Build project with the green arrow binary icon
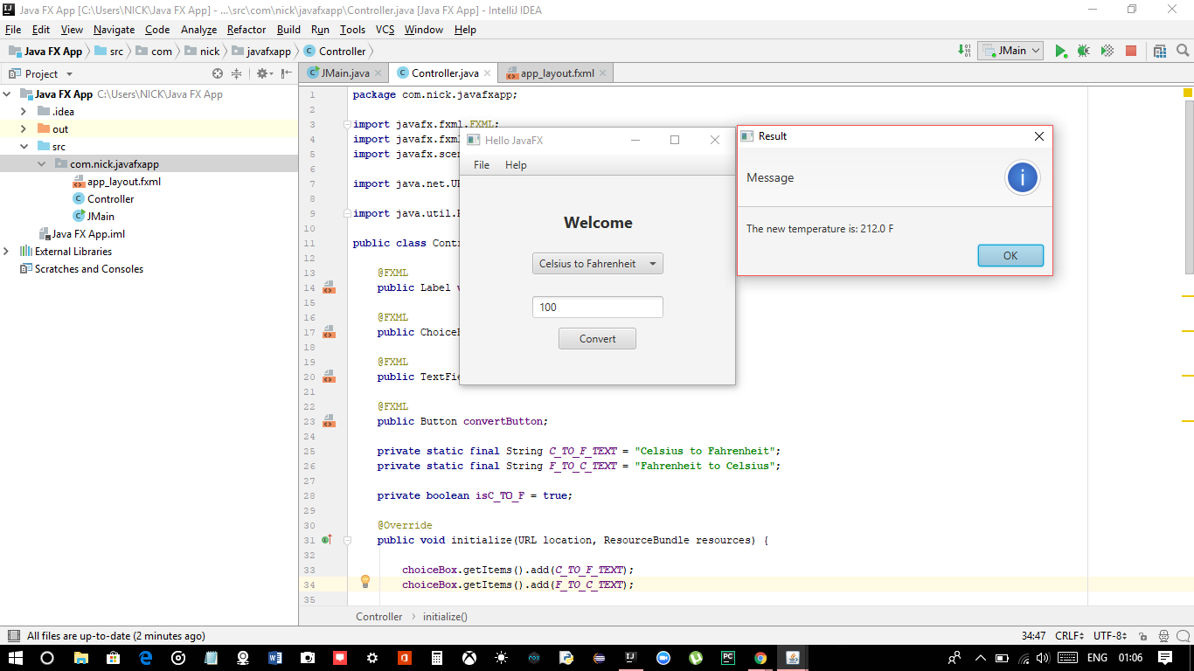Screen dimensions: 1194x671 coord(964,51)
